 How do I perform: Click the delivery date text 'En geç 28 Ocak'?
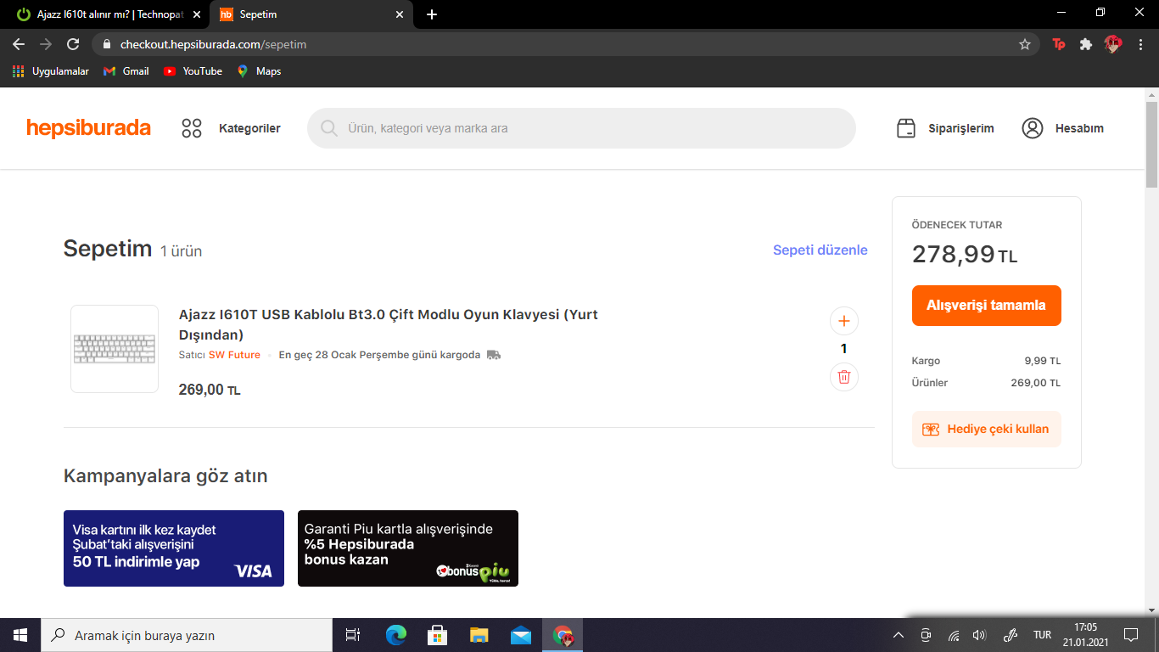click(379, 355)
